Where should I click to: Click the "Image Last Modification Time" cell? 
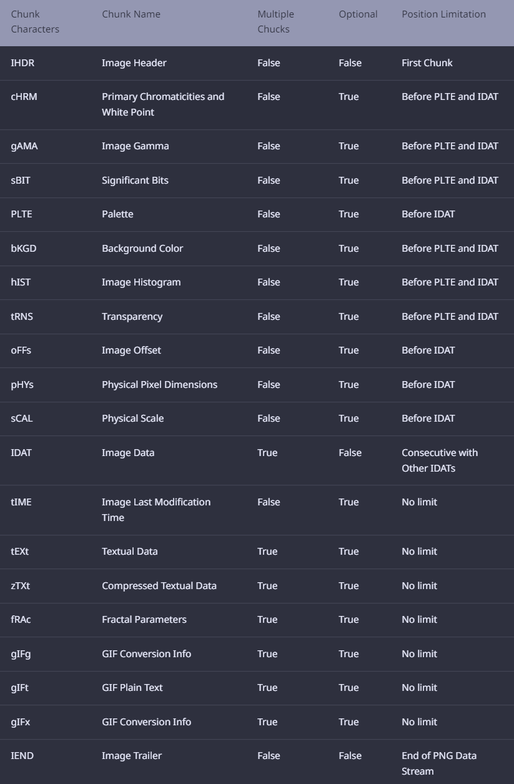156,510
